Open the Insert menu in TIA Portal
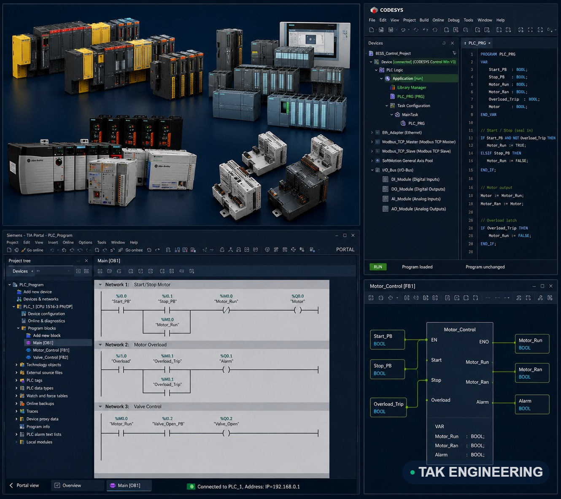 53,243
